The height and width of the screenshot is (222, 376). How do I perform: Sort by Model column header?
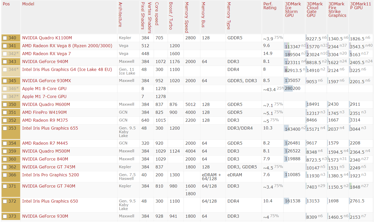[x=28, y=4]
